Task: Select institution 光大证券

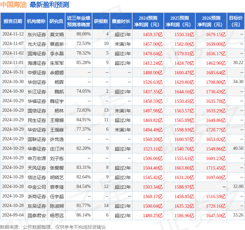Action: 37,44
